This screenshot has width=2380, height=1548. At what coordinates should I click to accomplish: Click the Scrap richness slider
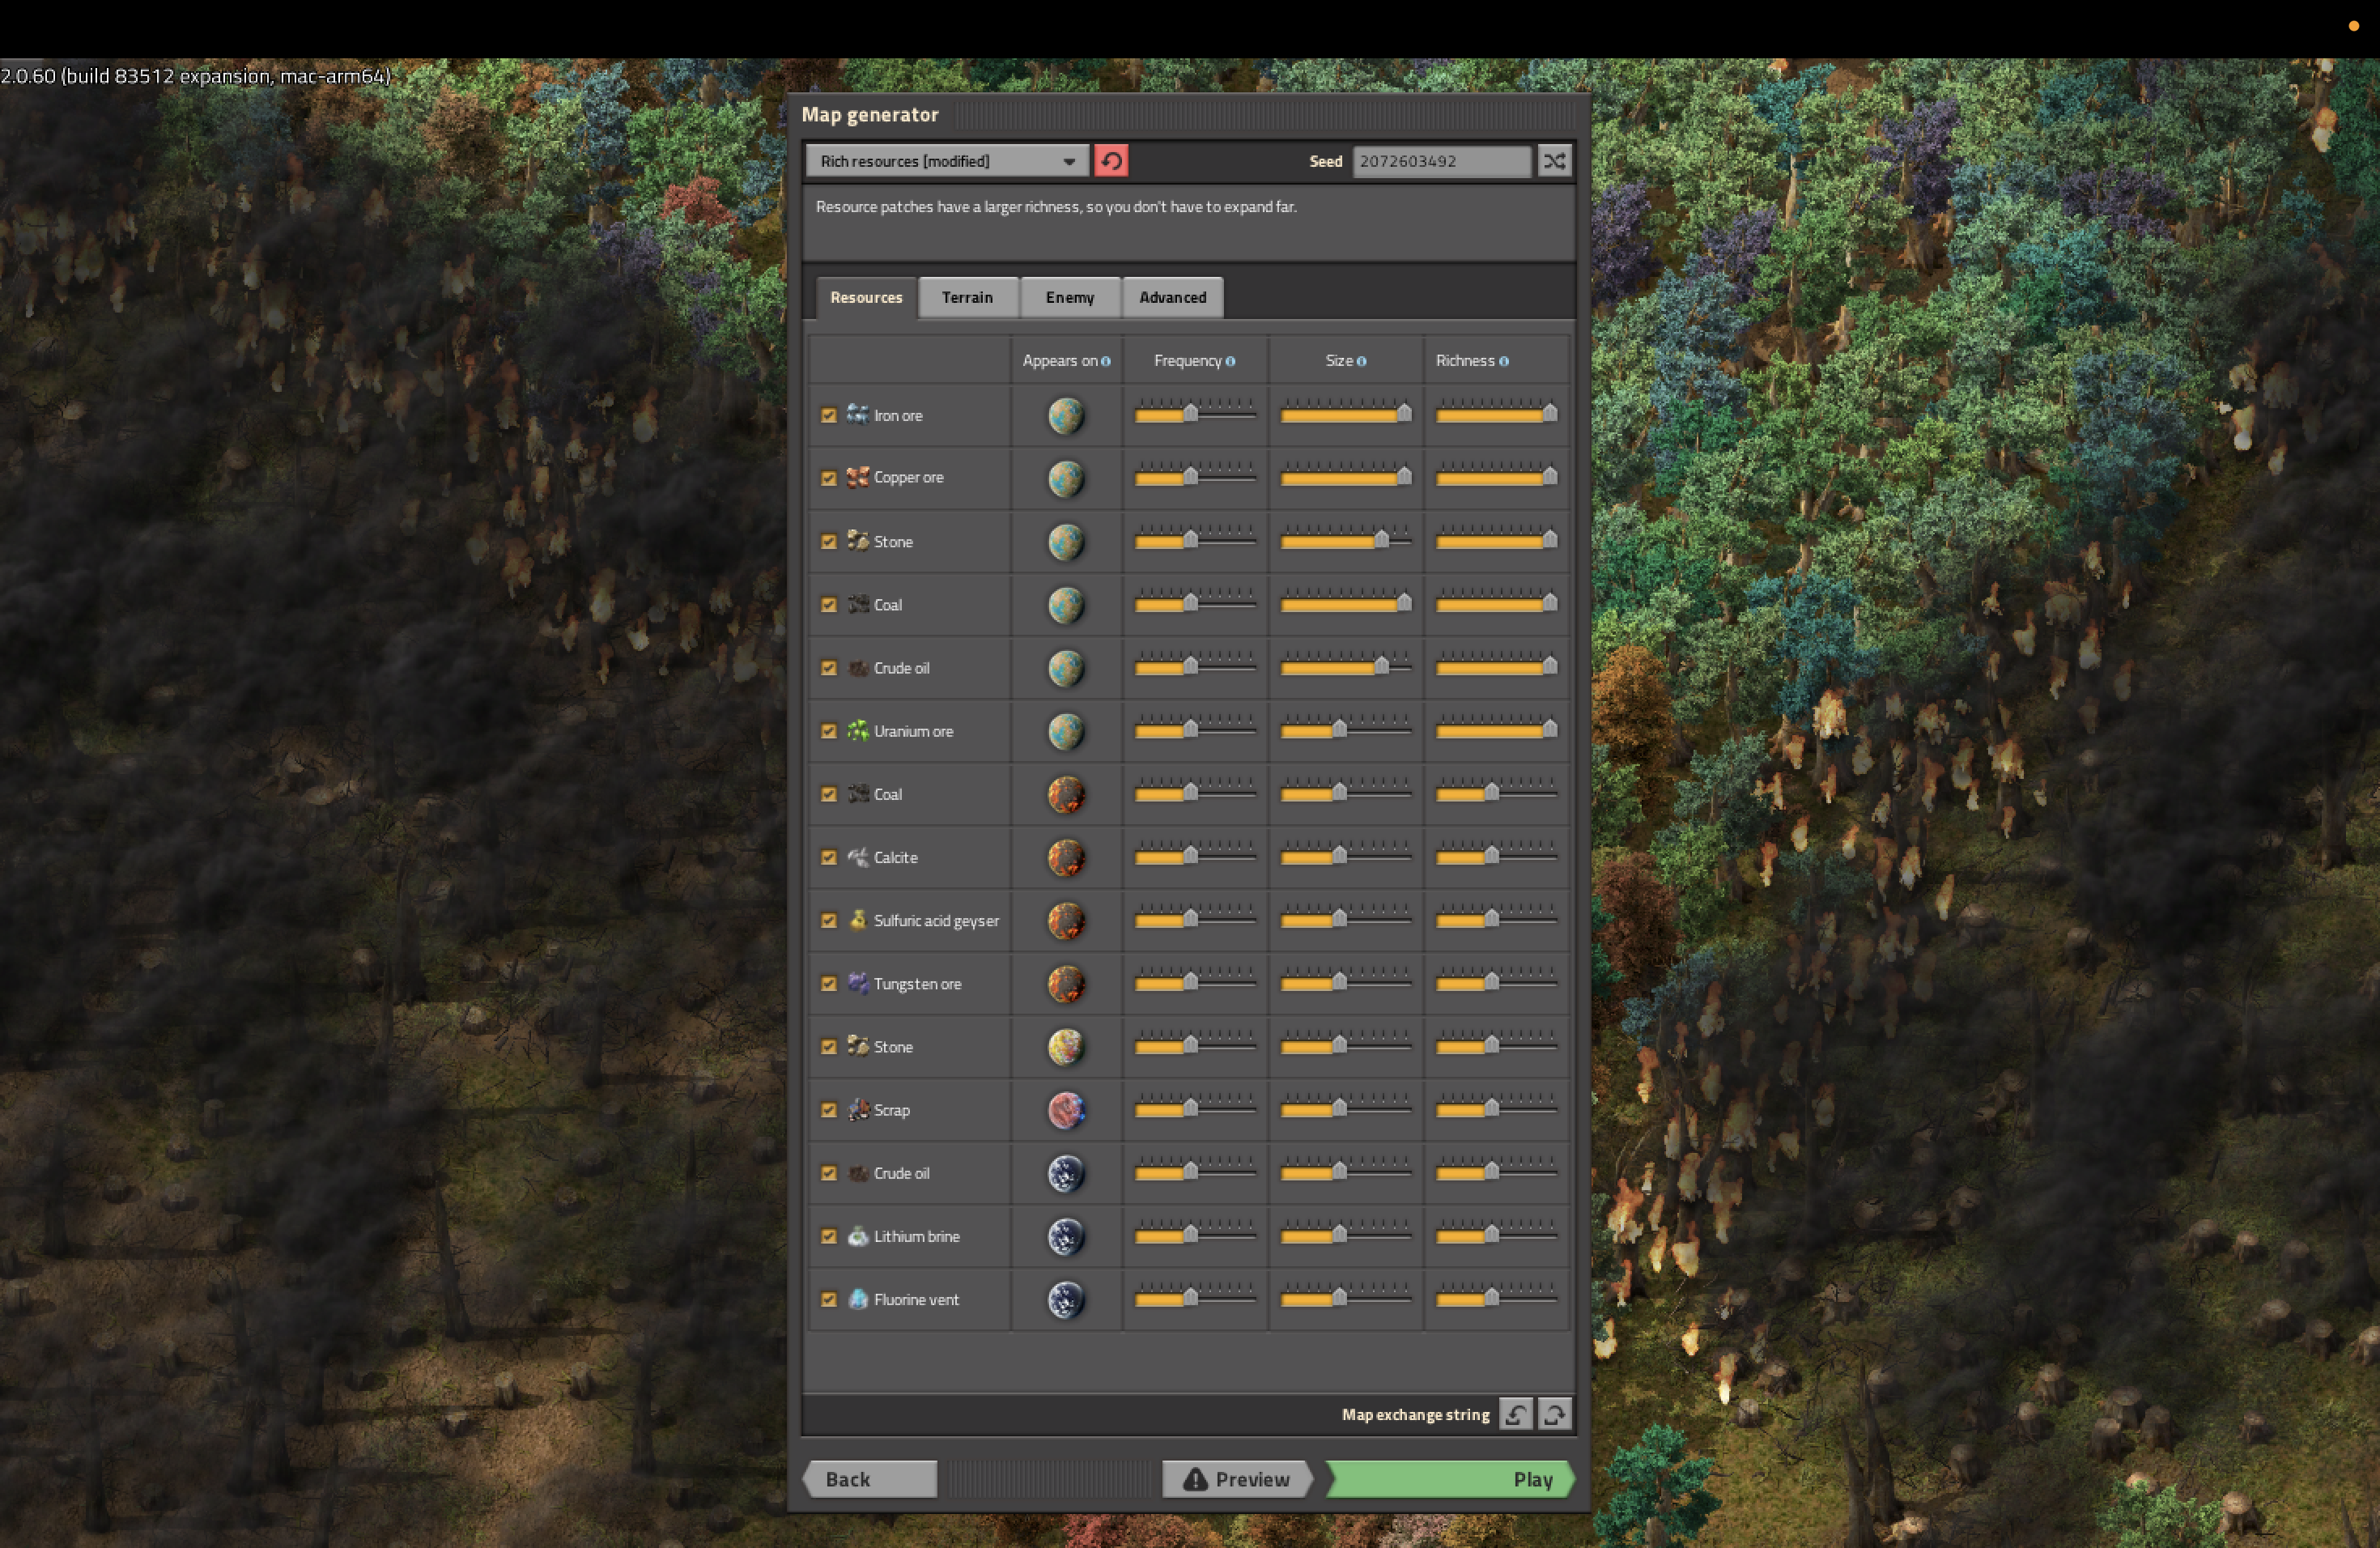pos(1497,1108)
